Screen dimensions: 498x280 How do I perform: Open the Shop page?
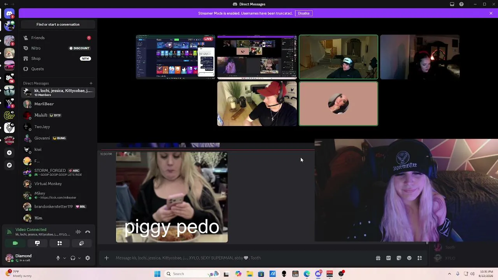pos(58,58)
